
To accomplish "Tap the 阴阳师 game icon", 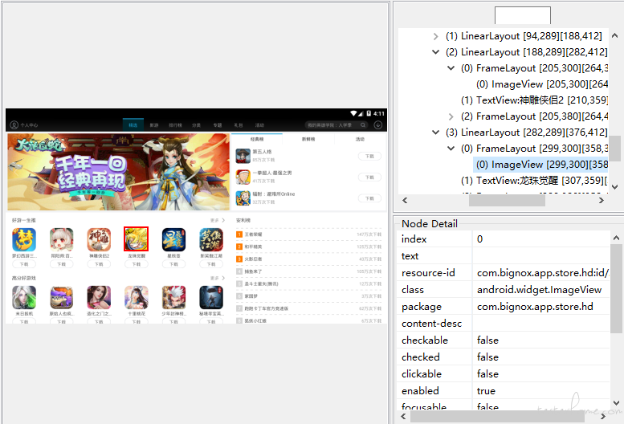I will click(x=61, y=239).
